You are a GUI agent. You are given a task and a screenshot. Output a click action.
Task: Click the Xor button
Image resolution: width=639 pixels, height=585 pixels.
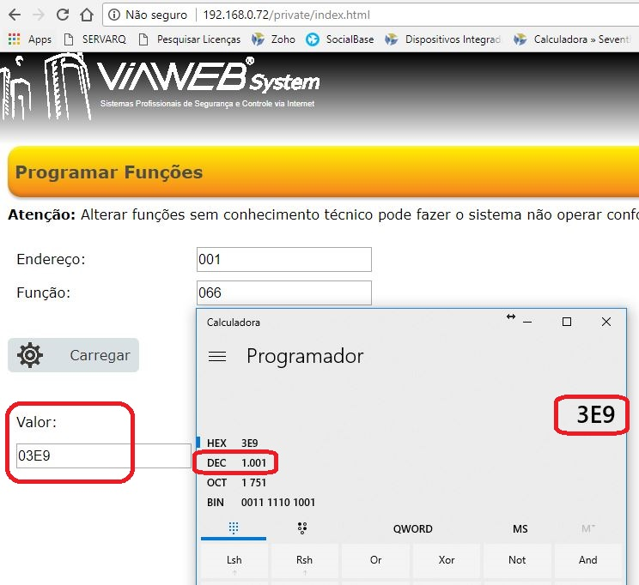(447, 561)
